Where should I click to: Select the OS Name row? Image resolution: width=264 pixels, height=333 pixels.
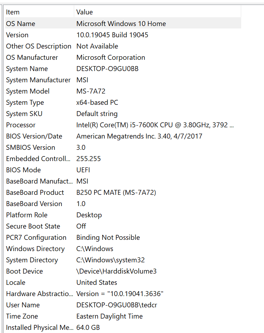123,24
